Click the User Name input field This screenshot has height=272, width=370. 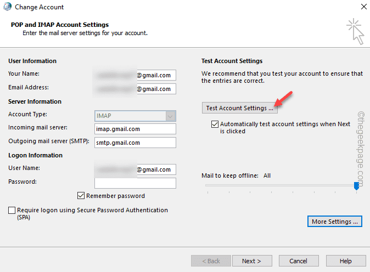pyautogui.click(x=135, y=169)
